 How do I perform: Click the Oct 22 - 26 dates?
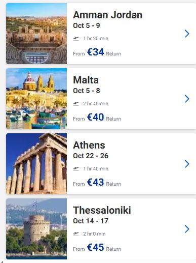click(x=91, y=156)
